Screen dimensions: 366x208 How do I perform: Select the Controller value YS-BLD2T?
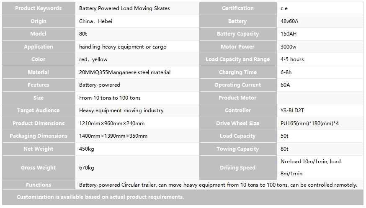[x=320, y=110]
